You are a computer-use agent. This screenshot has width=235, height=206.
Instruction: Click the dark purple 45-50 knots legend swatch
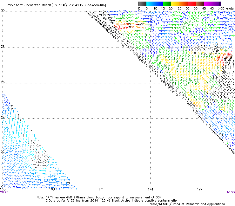217,4
